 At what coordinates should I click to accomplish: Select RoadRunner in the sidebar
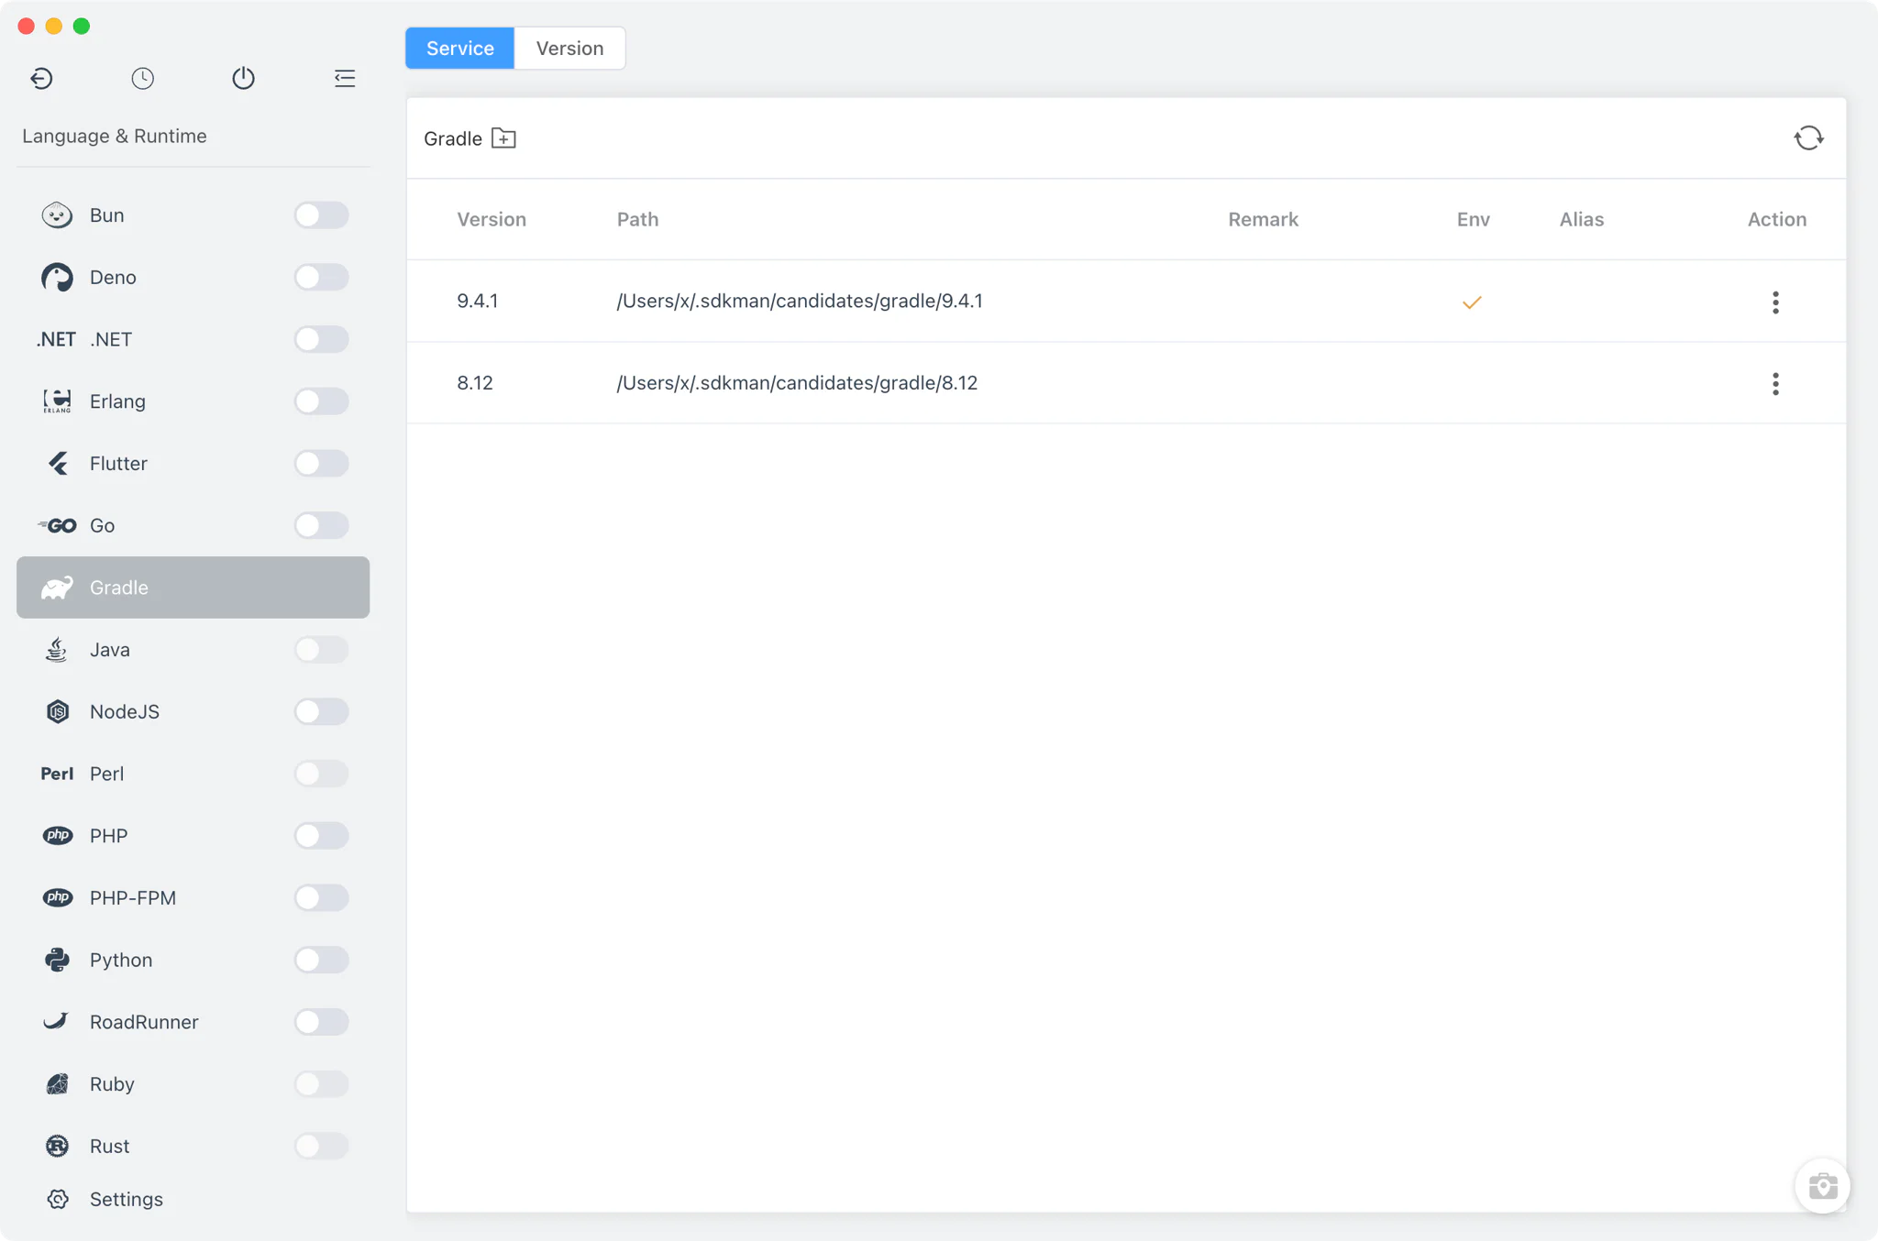144,1022
